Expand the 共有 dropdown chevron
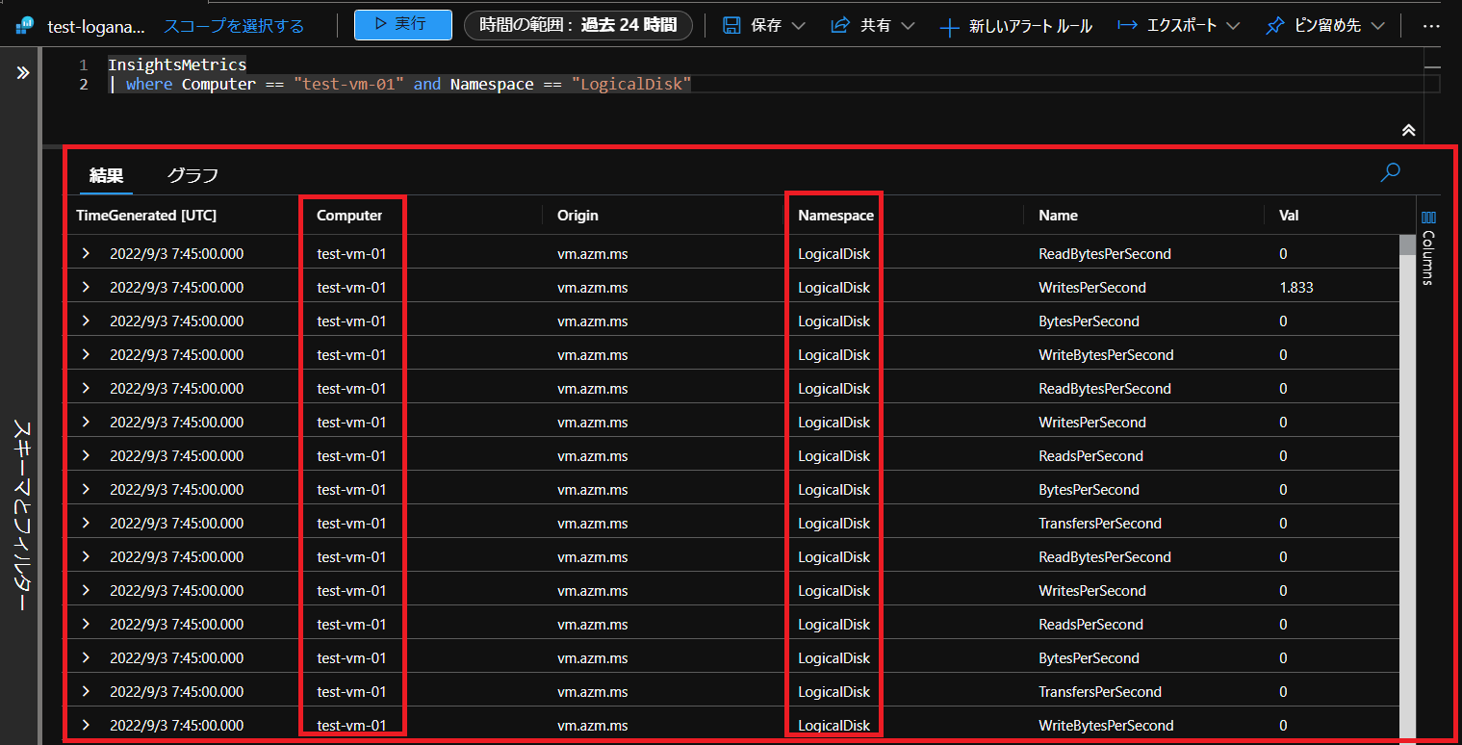This screenshot has height=745, width=1462. [x=907, y=26]
